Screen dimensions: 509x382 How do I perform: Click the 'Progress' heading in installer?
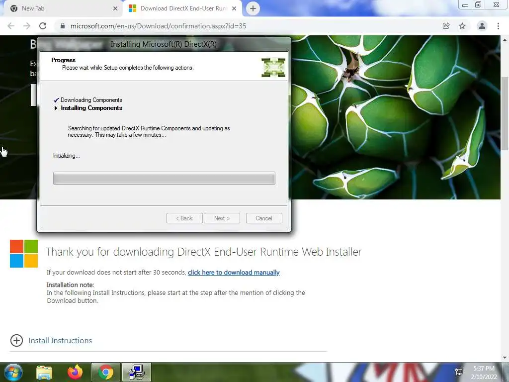coord(63,60)
